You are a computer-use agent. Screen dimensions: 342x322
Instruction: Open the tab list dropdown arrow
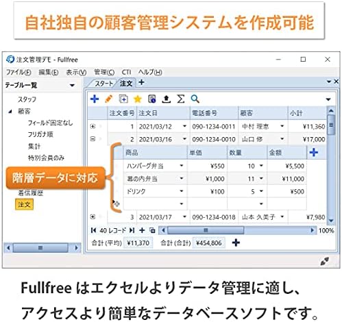pyautogui.click(x=329, y=82)
